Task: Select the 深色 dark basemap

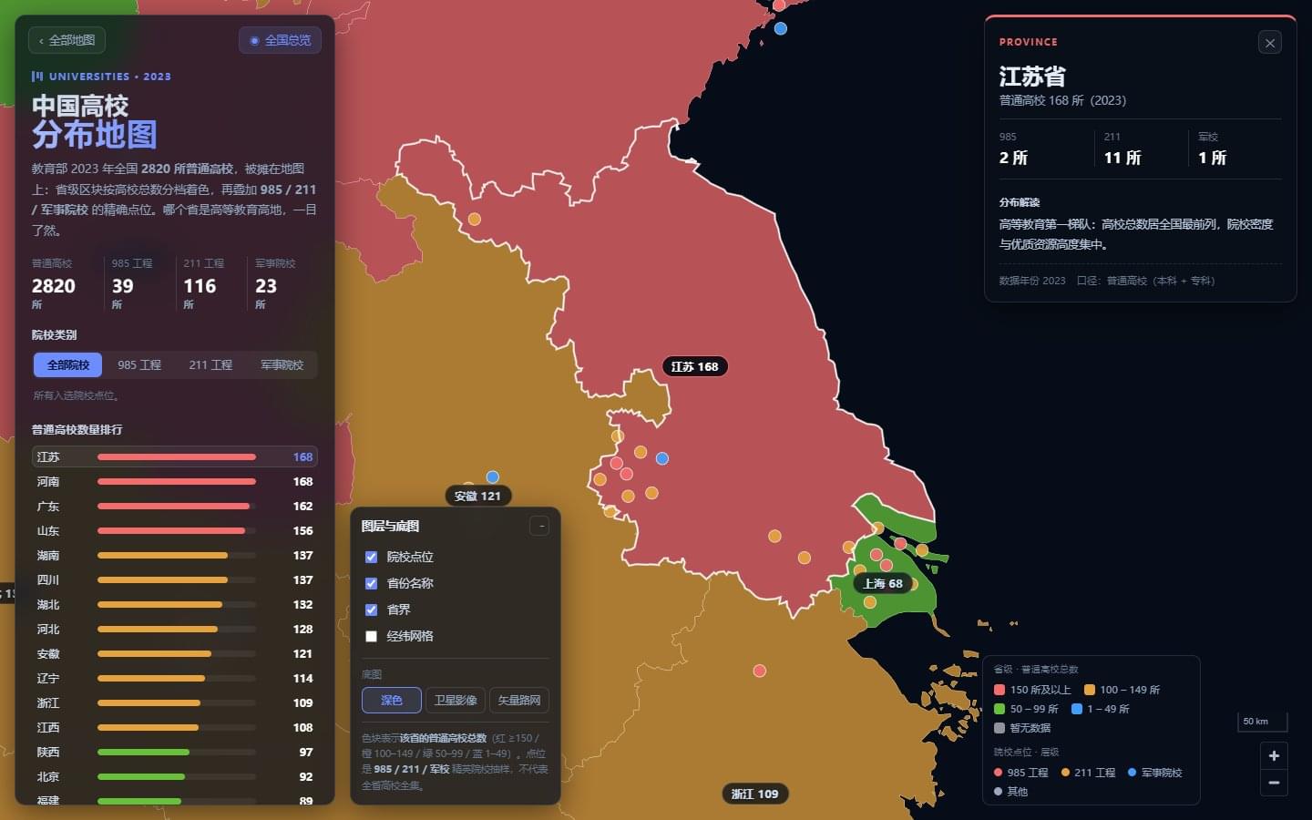Action: tap(392, 700)
